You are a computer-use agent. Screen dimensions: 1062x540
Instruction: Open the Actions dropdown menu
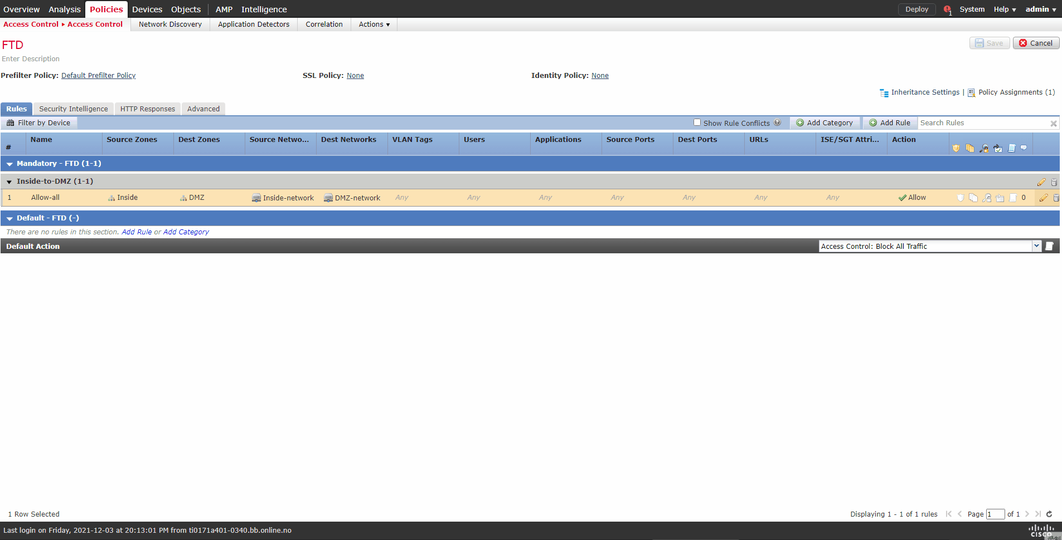point(374,24)
